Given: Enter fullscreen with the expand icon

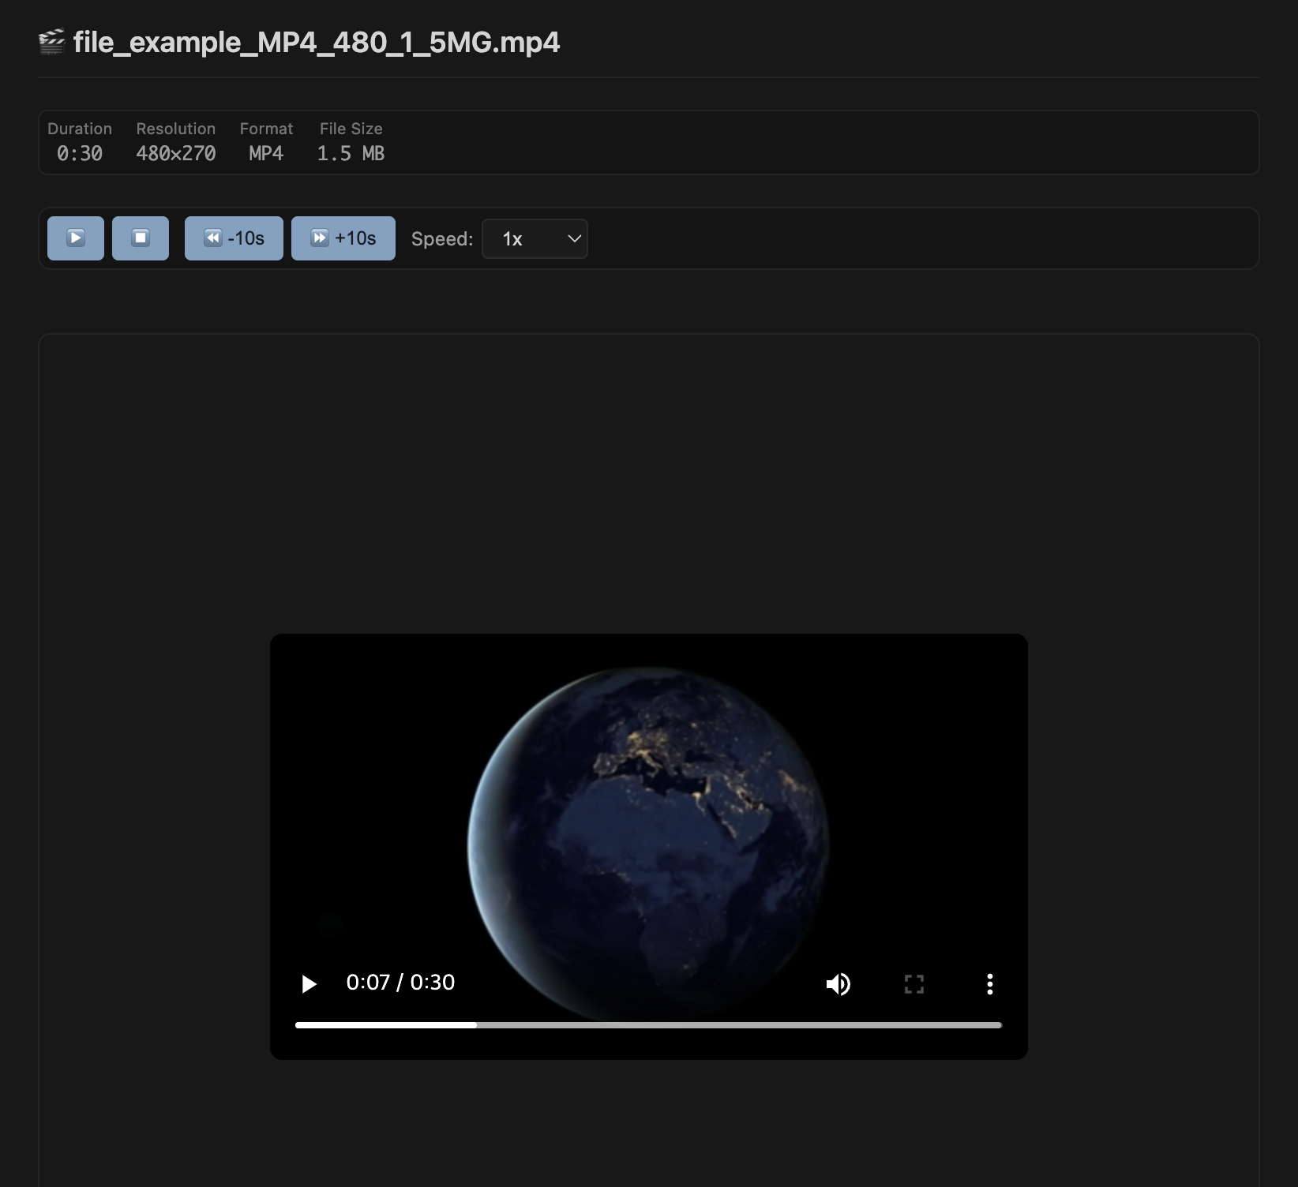Looking at the screenshot, I should coord(913,983).
